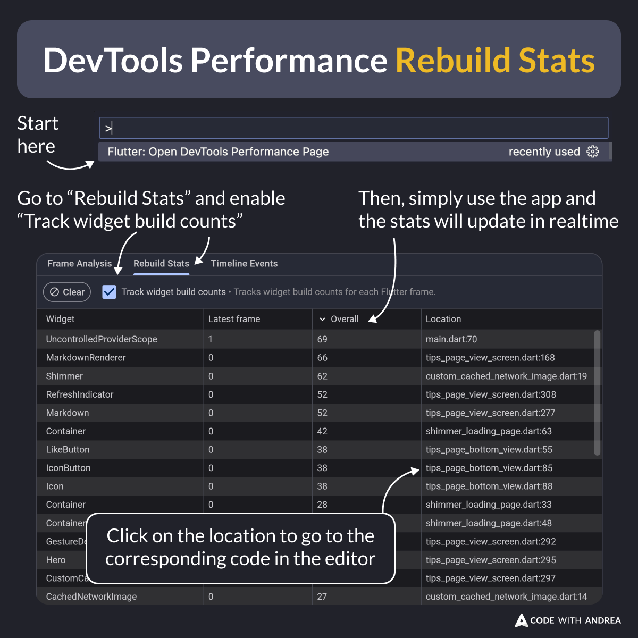This screenshot has width=638, height=638.
Task: Click inside the command palette input field
Action: [x=354, y=128]
